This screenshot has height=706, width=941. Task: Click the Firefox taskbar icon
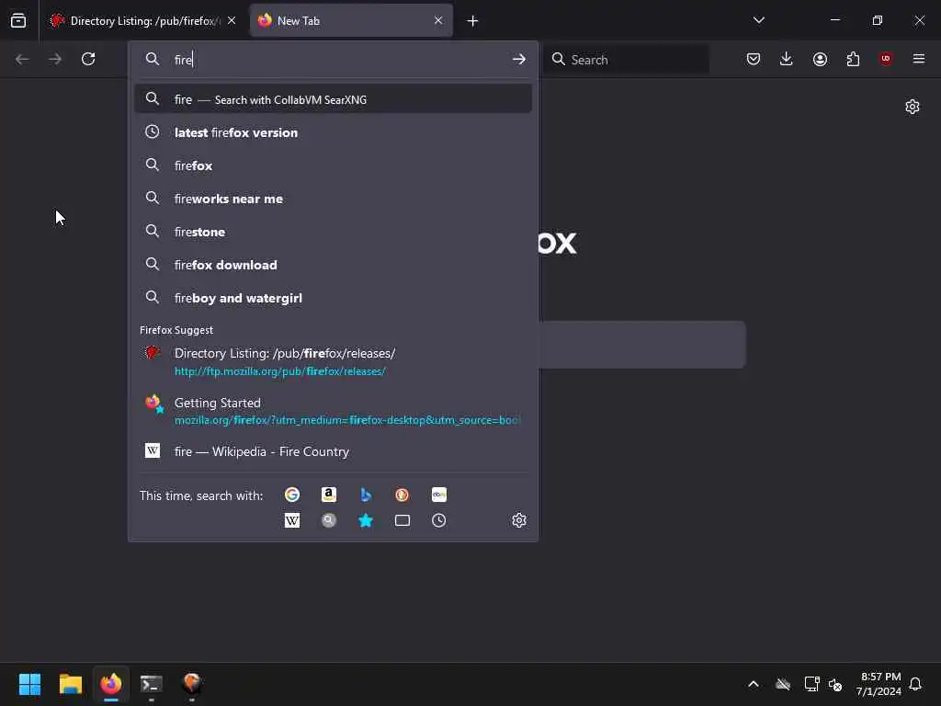pos(111,684)
